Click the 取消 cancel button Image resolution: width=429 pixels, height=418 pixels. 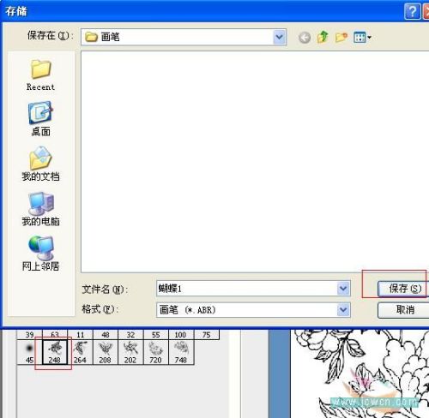(403, 310)
